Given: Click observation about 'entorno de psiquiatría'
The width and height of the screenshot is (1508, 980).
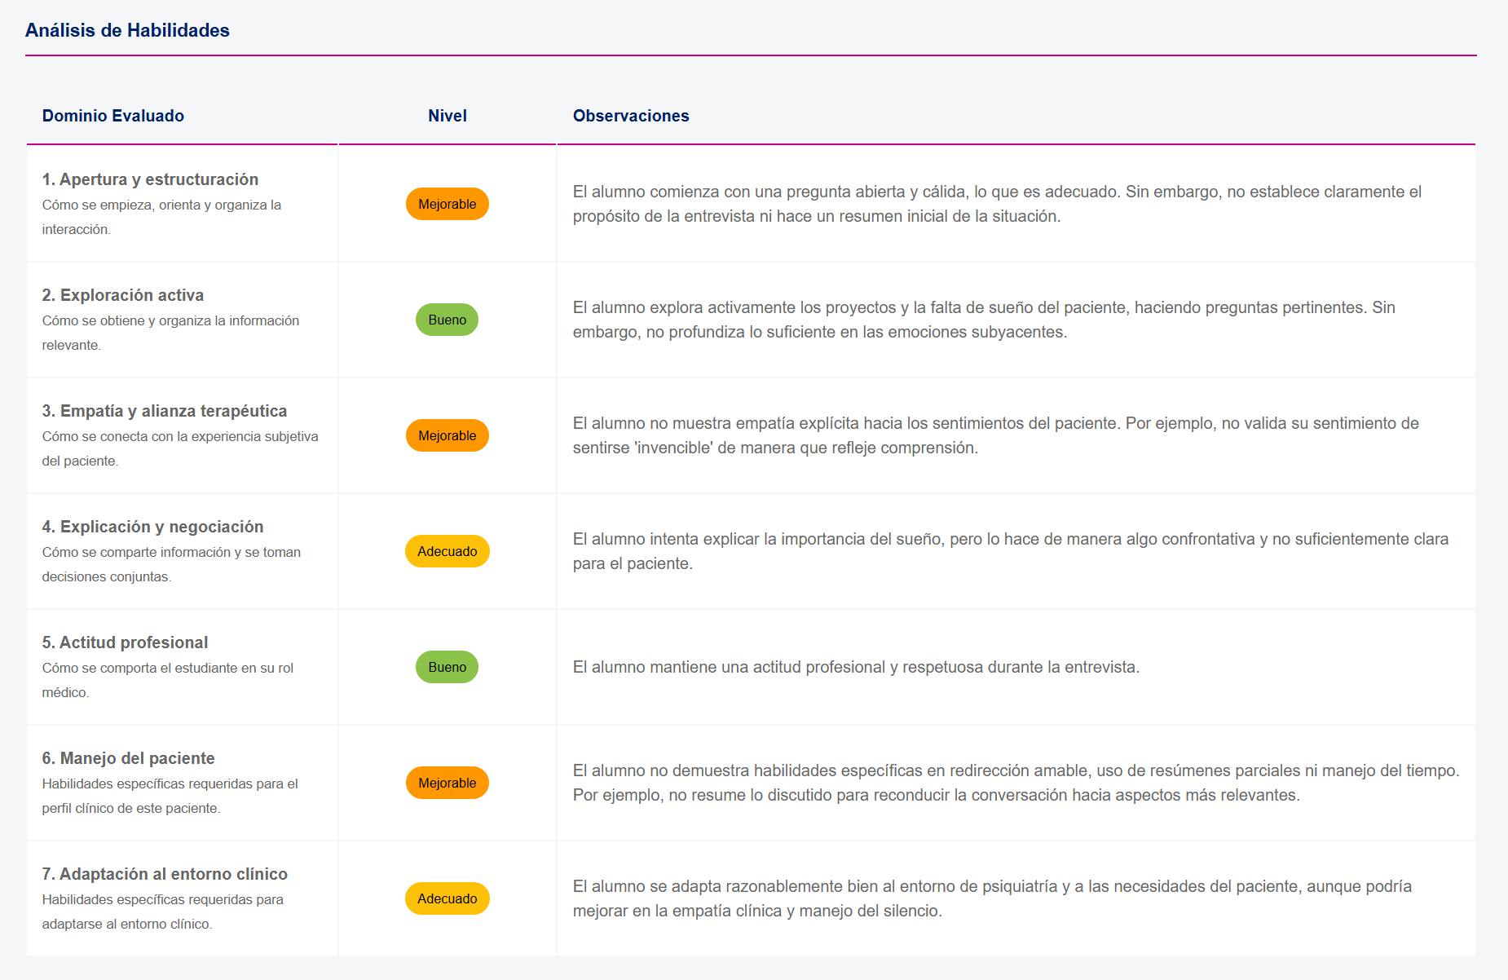Looking at the screenshot, I should 992,898.
